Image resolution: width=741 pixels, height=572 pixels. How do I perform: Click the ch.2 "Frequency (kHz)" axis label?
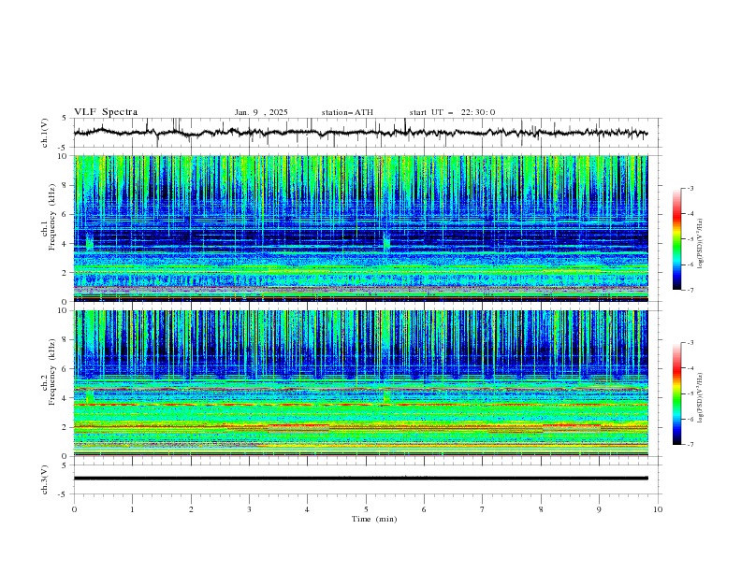pos(54,371)
